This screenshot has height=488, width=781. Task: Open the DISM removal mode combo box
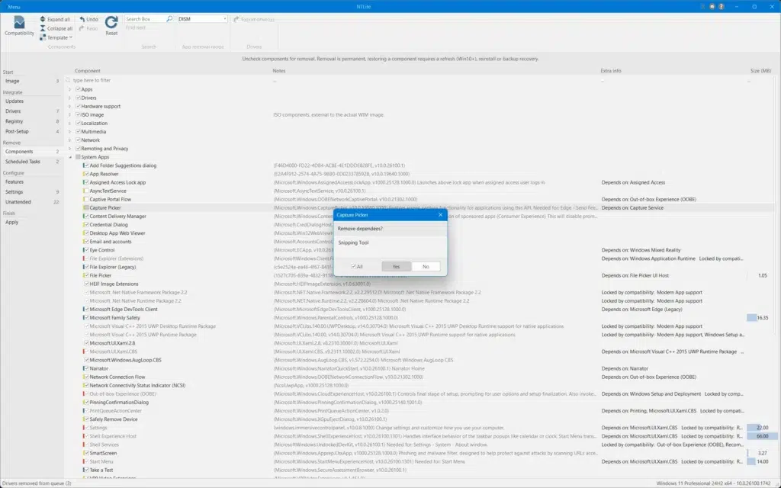[x=202, y=19]
